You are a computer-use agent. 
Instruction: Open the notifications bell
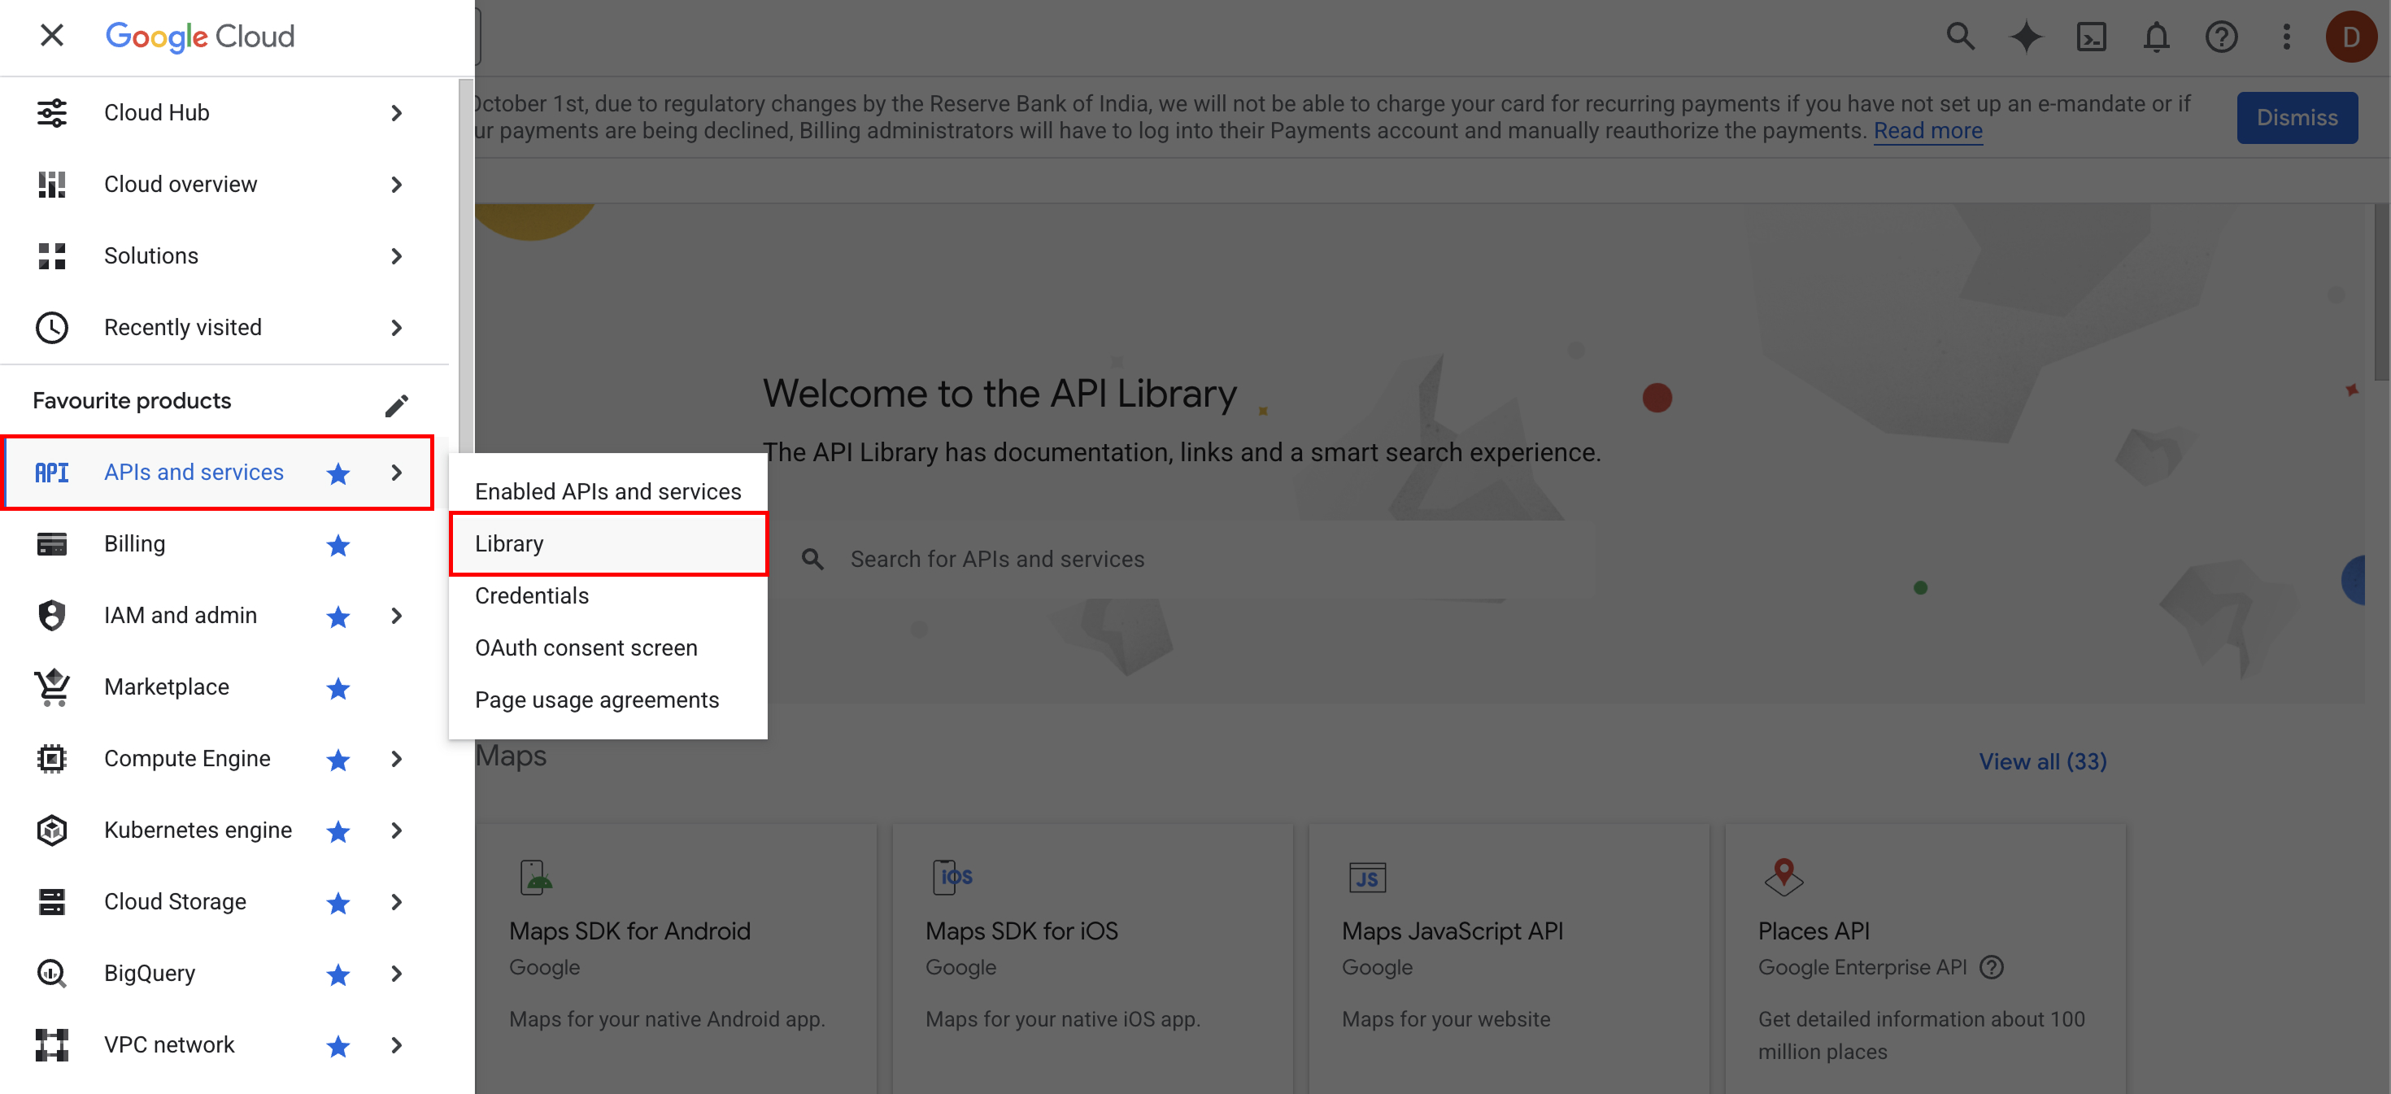2155,37
